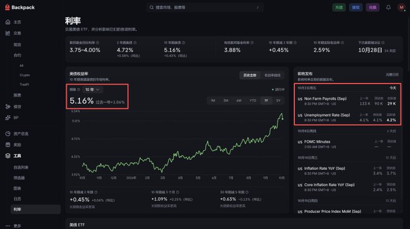The width and height of the screenshot is (410, 229).
Task: Click the gift rewards icon
Action: [x=8, y=145]
